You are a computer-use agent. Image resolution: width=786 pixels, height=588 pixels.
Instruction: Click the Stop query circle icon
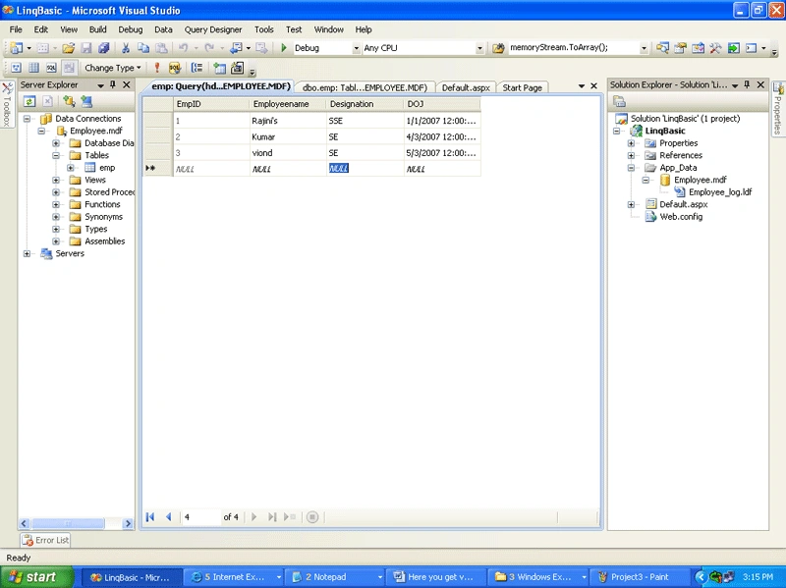tap(312, 517)
